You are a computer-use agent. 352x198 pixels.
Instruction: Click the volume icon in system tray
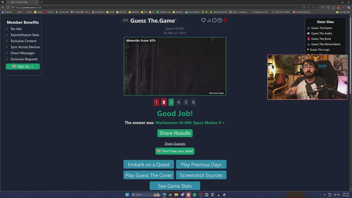click(338, 195)
